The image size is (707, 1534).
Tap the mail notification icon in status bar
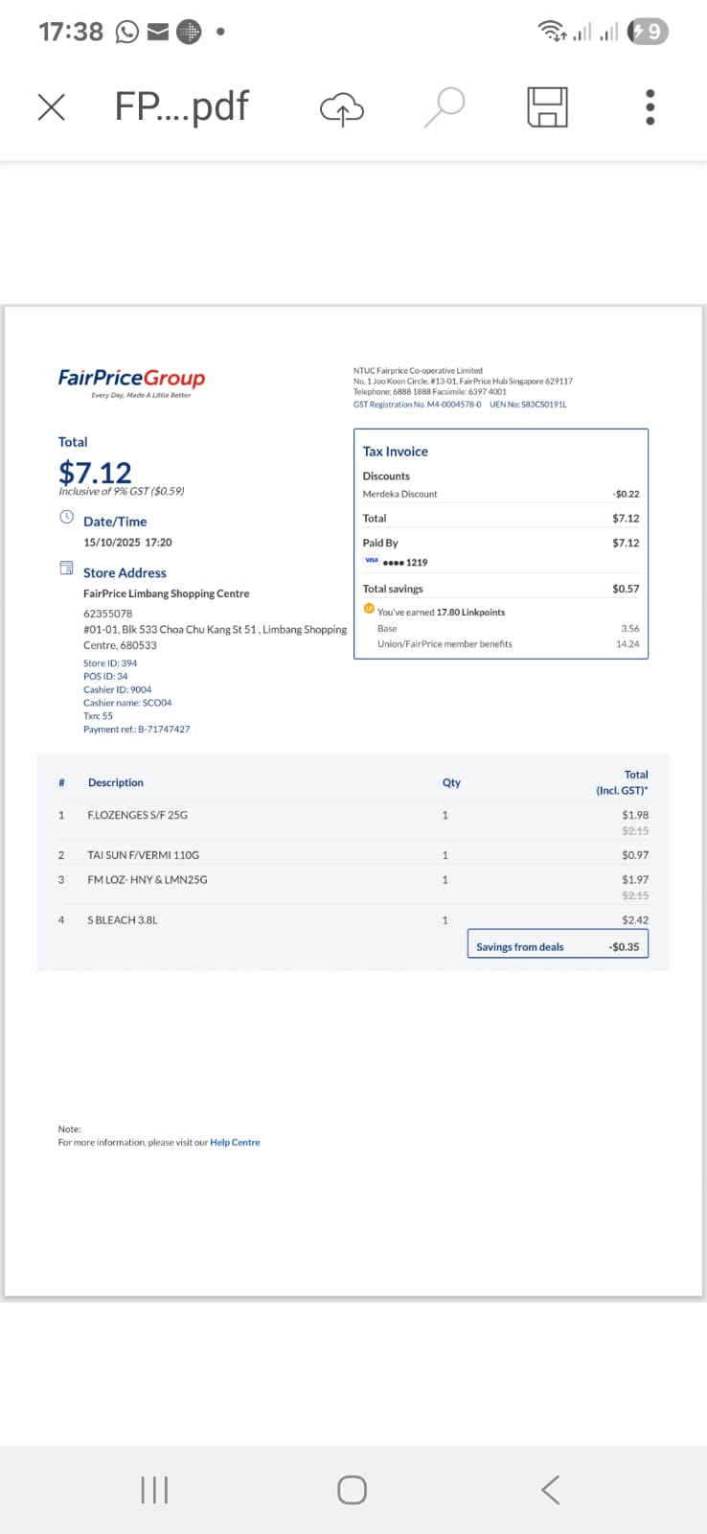(158, 33)
